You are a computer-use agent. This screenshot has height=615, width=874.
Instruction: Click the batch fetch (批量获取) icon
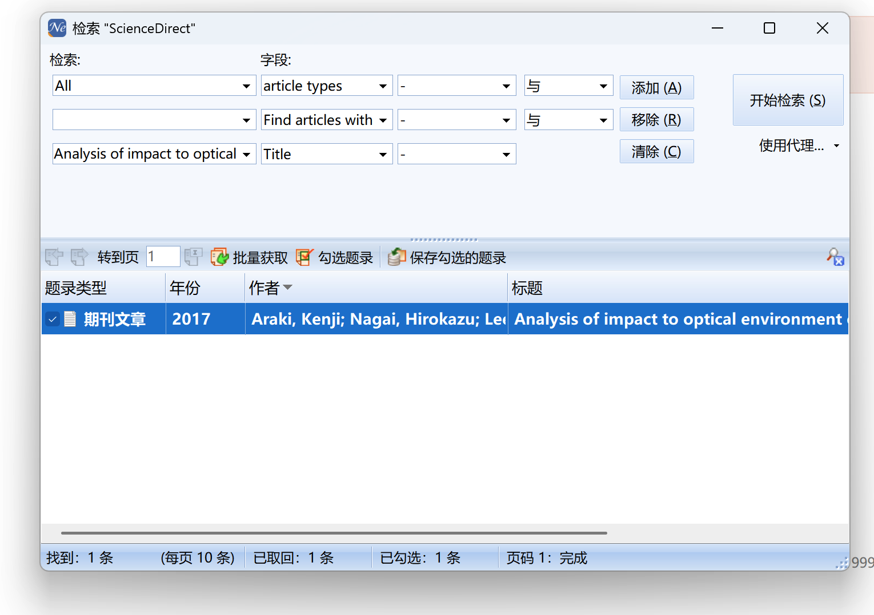(x=220, y=257)
